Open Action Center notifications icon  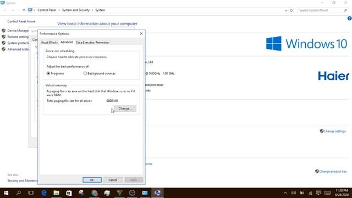coord(318,193)
